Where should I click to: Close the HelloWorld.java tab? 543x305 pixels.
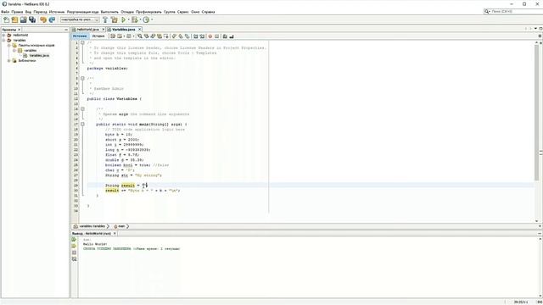pyautogui.click(x=104, y=30)
